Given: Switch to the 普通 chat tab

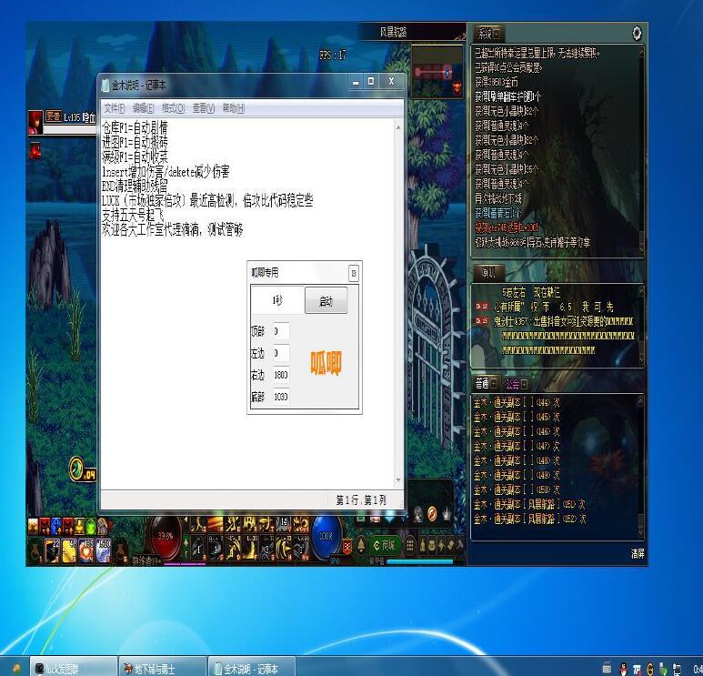Looking at the screenshot, I should click(x=486, y=384).
